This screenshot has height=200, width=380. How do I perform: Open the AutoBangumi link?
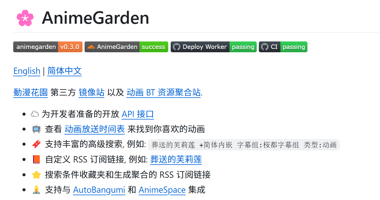(x=99, y=190)
